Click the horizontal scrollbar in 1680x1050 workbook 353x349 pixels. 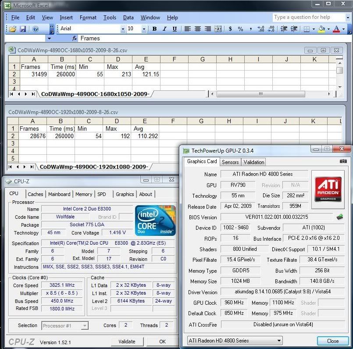pyautogui.click(x=261, y=94)
